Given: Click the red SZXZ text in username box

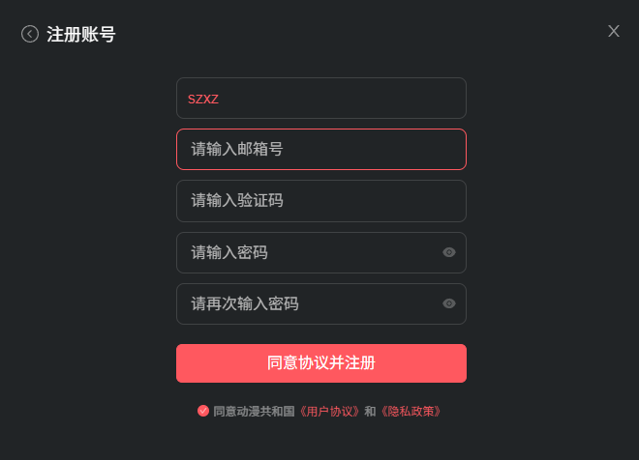Looking at the screenshot, I should pos(203,99).
